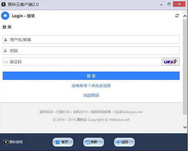Click the 黑科官网 logo in bottom bar
The image size is (188, 151).
(13, 142)
